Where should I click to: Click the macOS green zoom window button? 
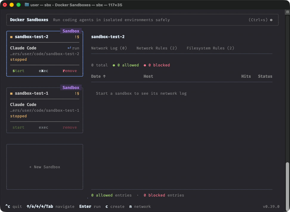click(18, 5)
